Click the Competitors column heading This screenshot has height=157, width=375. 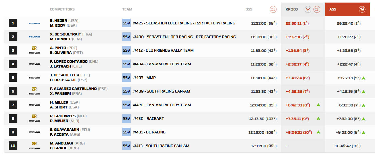pos(62,9)
